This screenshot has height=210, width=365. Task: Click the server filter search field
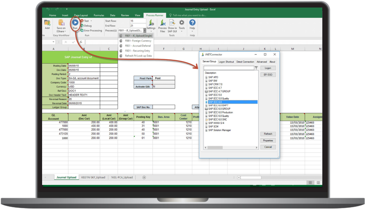click(229, 68)
